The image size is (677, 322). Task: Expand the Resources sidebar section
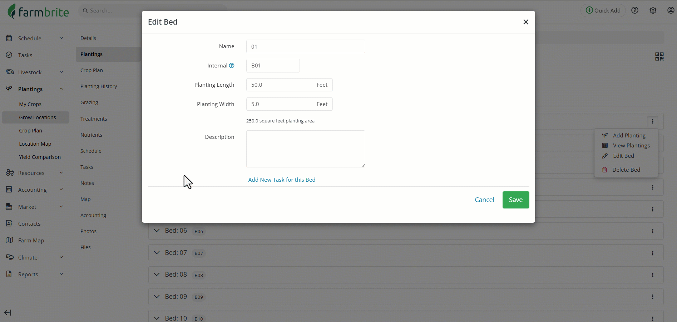(61, 173)
